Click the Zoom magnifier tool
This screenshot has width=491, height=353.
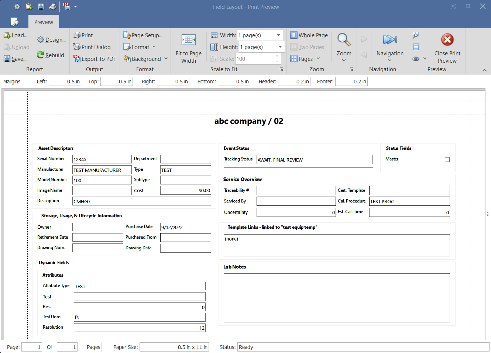[344, 40]
